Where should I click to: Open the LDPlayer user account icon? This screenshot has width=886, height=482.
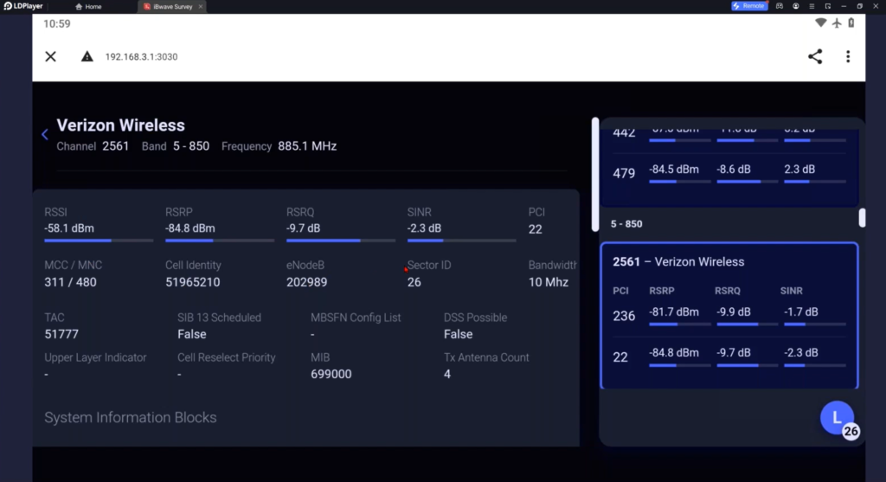[796, 6]
